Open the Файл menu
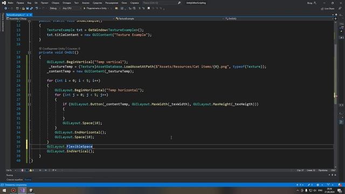Screen dimensions: 345x194 (x=10, y=3)
